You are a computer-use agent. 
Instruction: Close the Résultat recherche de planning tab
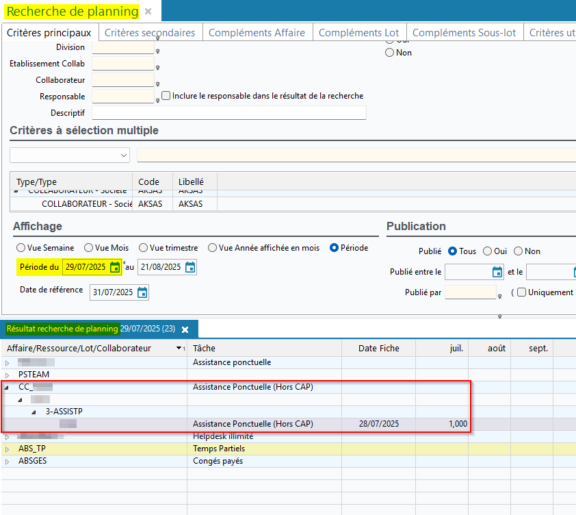pos(185,329)
